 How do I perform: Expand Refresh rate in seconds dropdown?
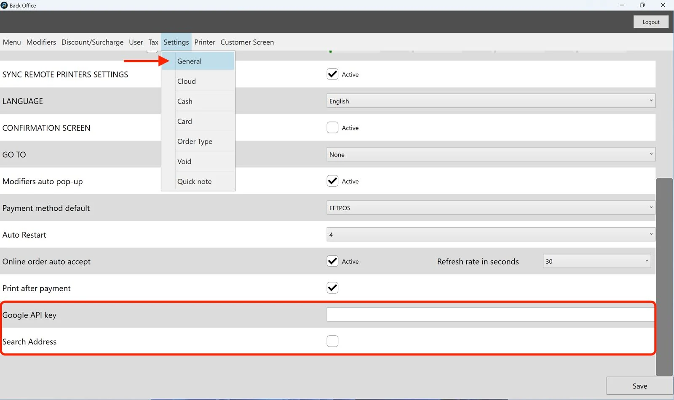point(597,261)
